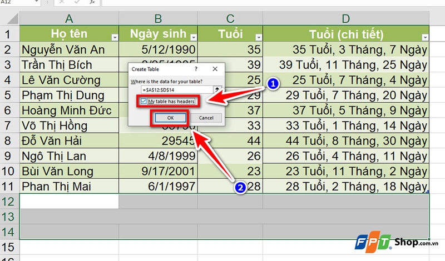445x261 pixels.
Task: Click the range collapse arrow icon in dialog
Action: 217,89
